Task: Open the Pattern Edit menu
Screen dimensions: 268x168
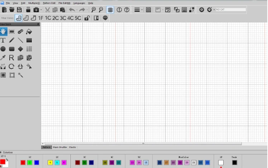Action: point(49,3)
